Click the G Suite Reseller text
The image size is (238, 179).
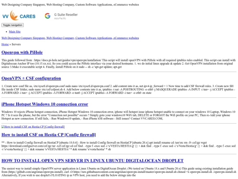tap(66, 15)
